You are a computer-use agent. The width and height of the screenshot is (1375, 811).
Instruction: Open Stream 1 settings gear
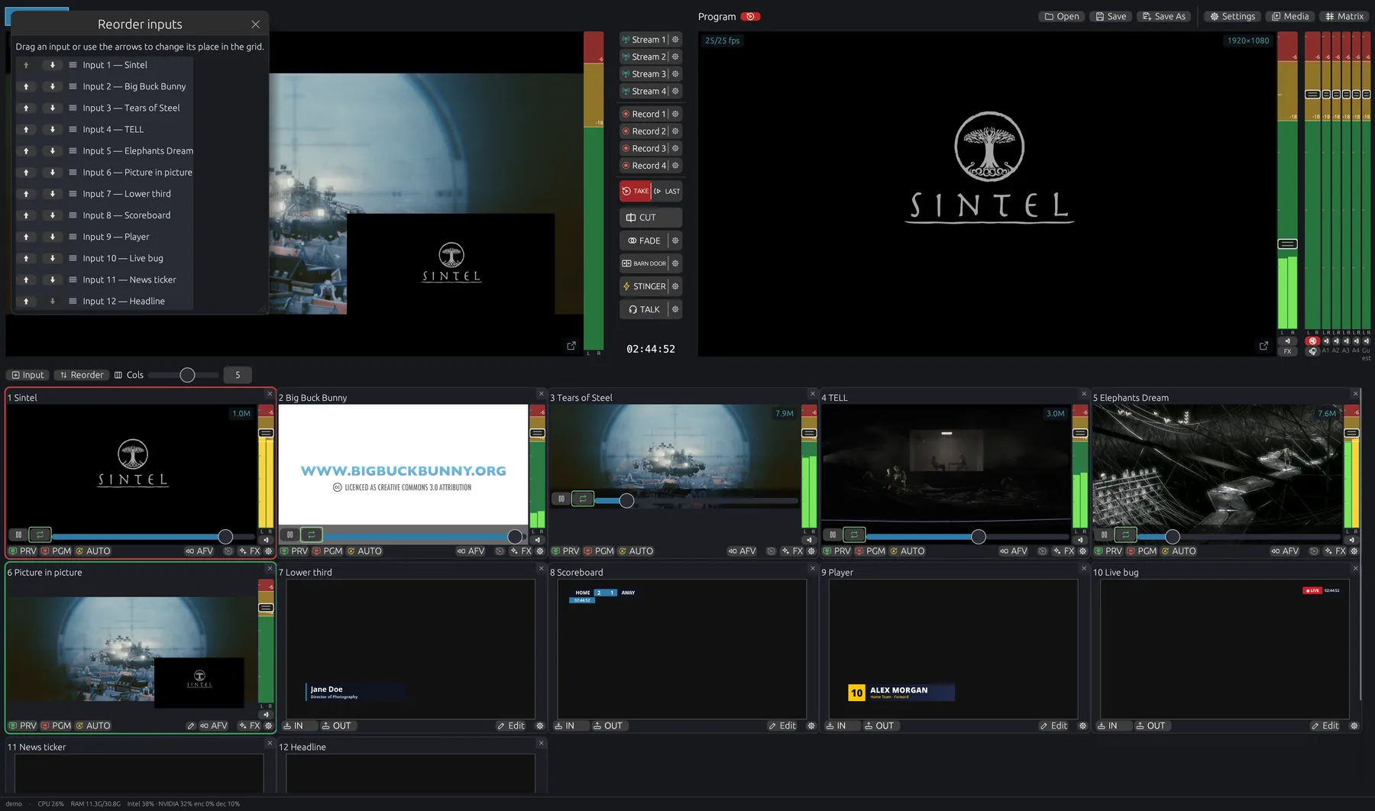pos(675,40)
